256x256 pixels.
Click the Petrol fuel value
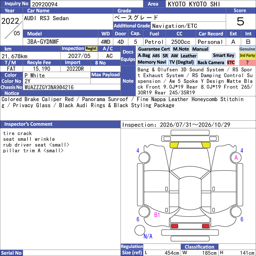154,42
